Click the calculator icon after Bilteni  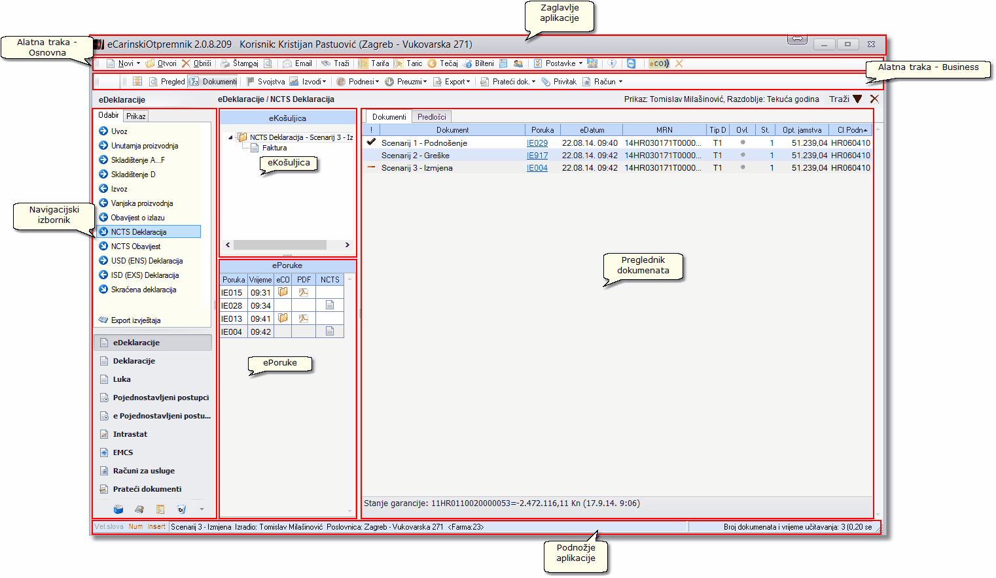coord(503,63)
